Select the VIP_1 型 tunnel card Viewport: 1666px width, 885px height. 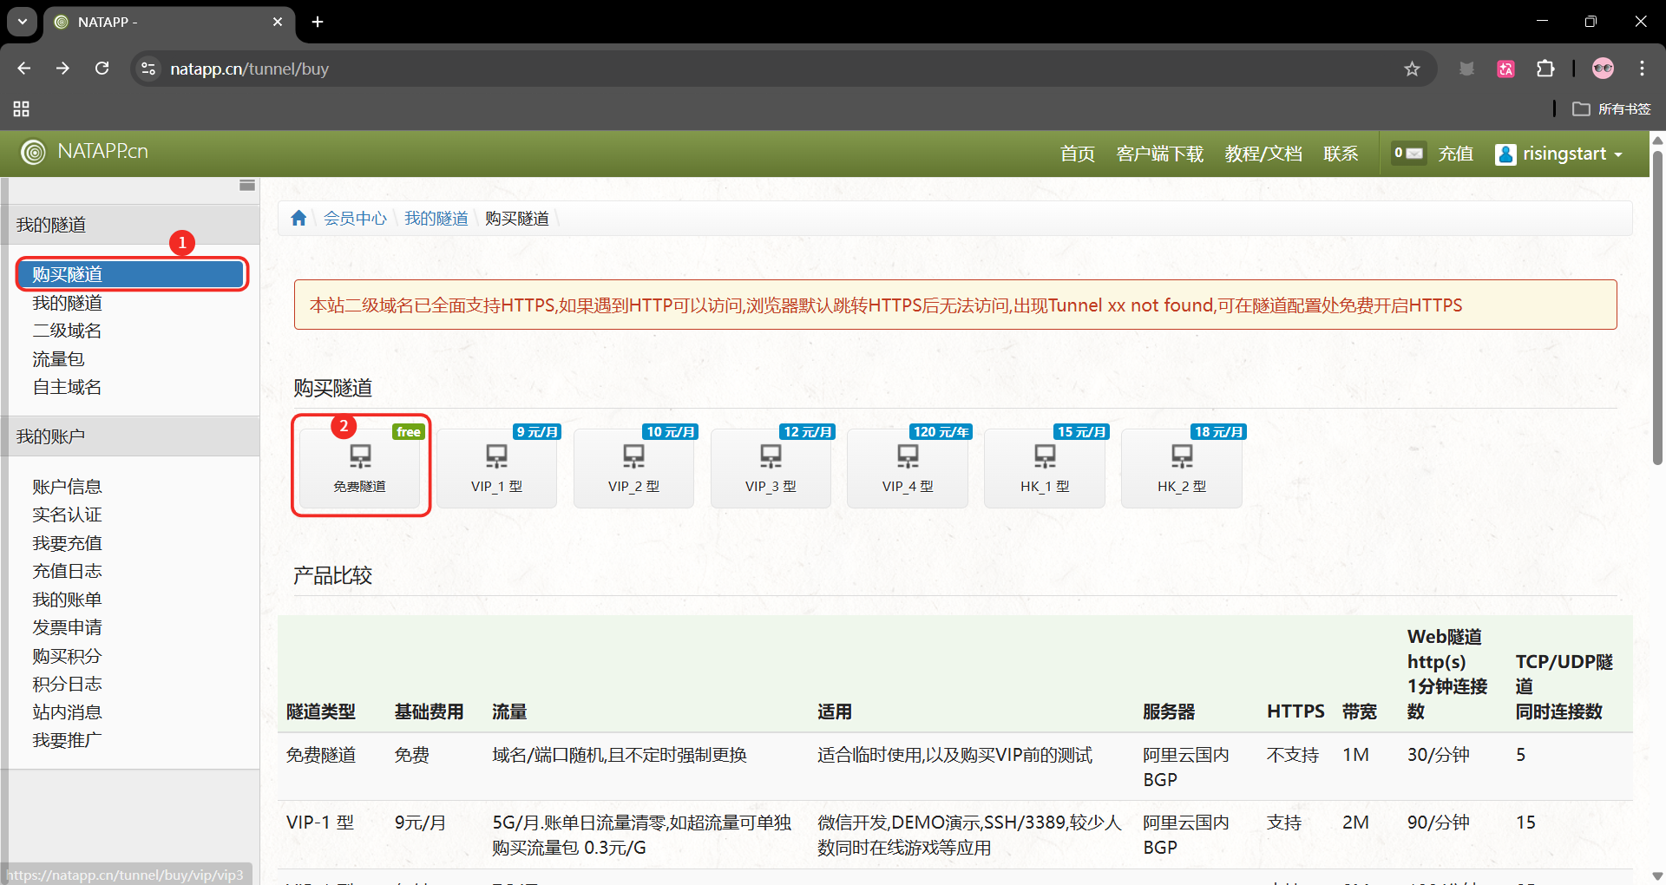(x=496, y=468)
